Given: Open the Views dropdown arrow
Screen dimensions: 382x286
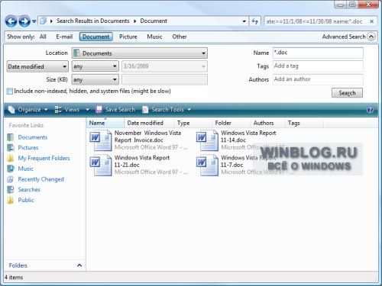Looking at the screenshot, I should point(87,110).
